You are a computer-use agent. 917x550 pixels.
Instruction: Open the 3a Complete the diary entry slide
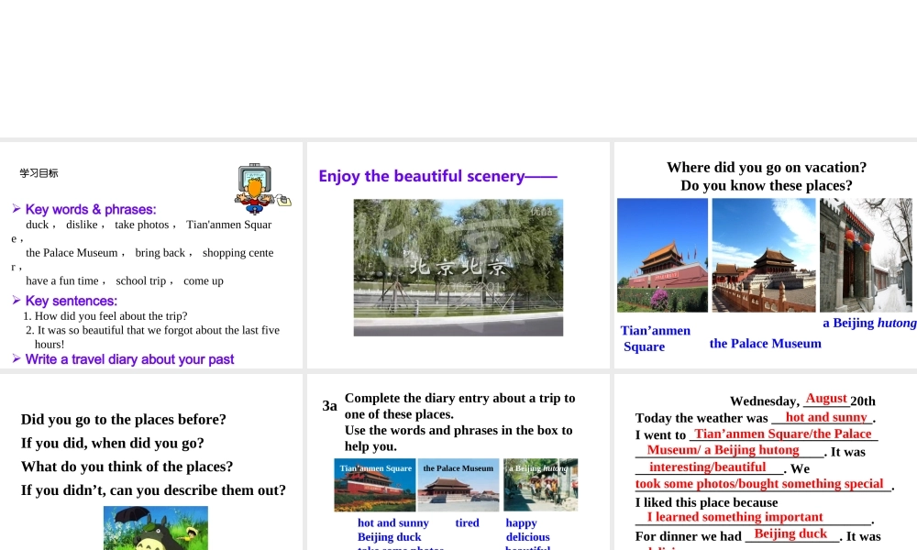458,462
